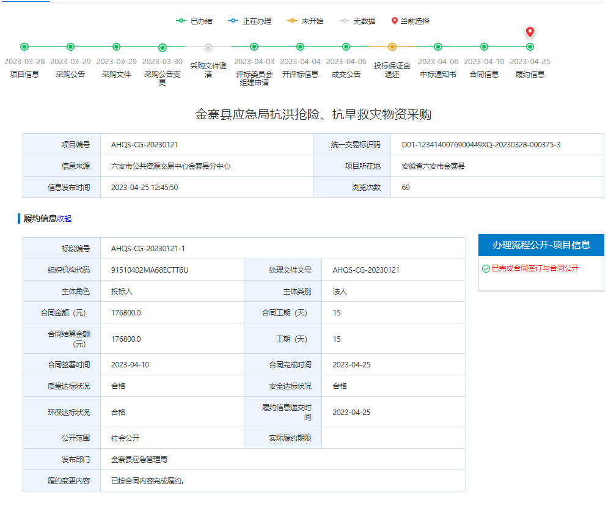611x511 pixels.
Task: Click the 无数据 legend icon
Action: 344,21
